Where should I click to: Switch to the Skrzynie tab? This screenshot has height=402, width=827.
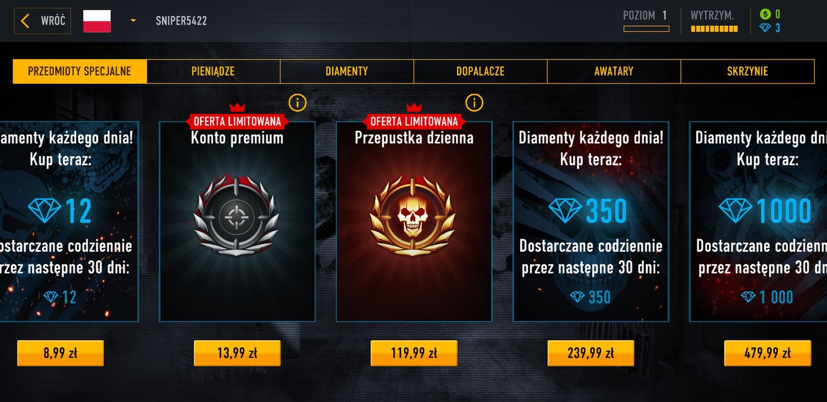tap(747, 71)
